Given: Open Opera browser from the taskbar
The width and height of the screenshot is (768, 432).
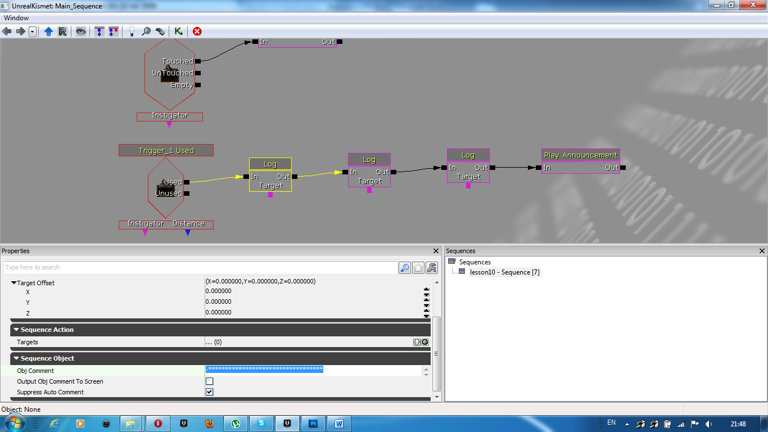Looking at the screenshot, I should [158, 424].
